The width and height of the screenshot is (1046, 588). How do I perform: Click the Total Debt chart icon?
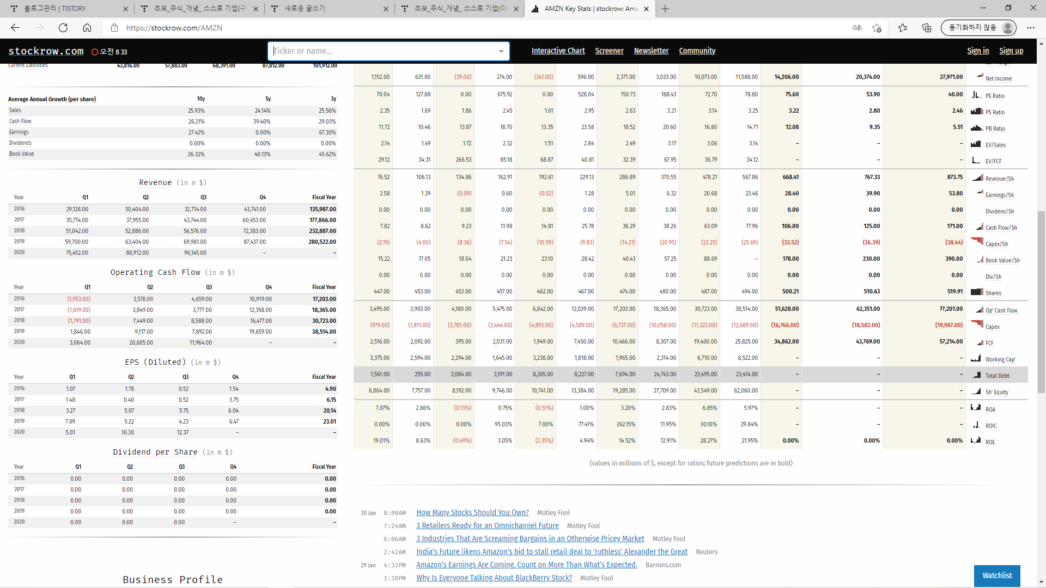(976, 375)
